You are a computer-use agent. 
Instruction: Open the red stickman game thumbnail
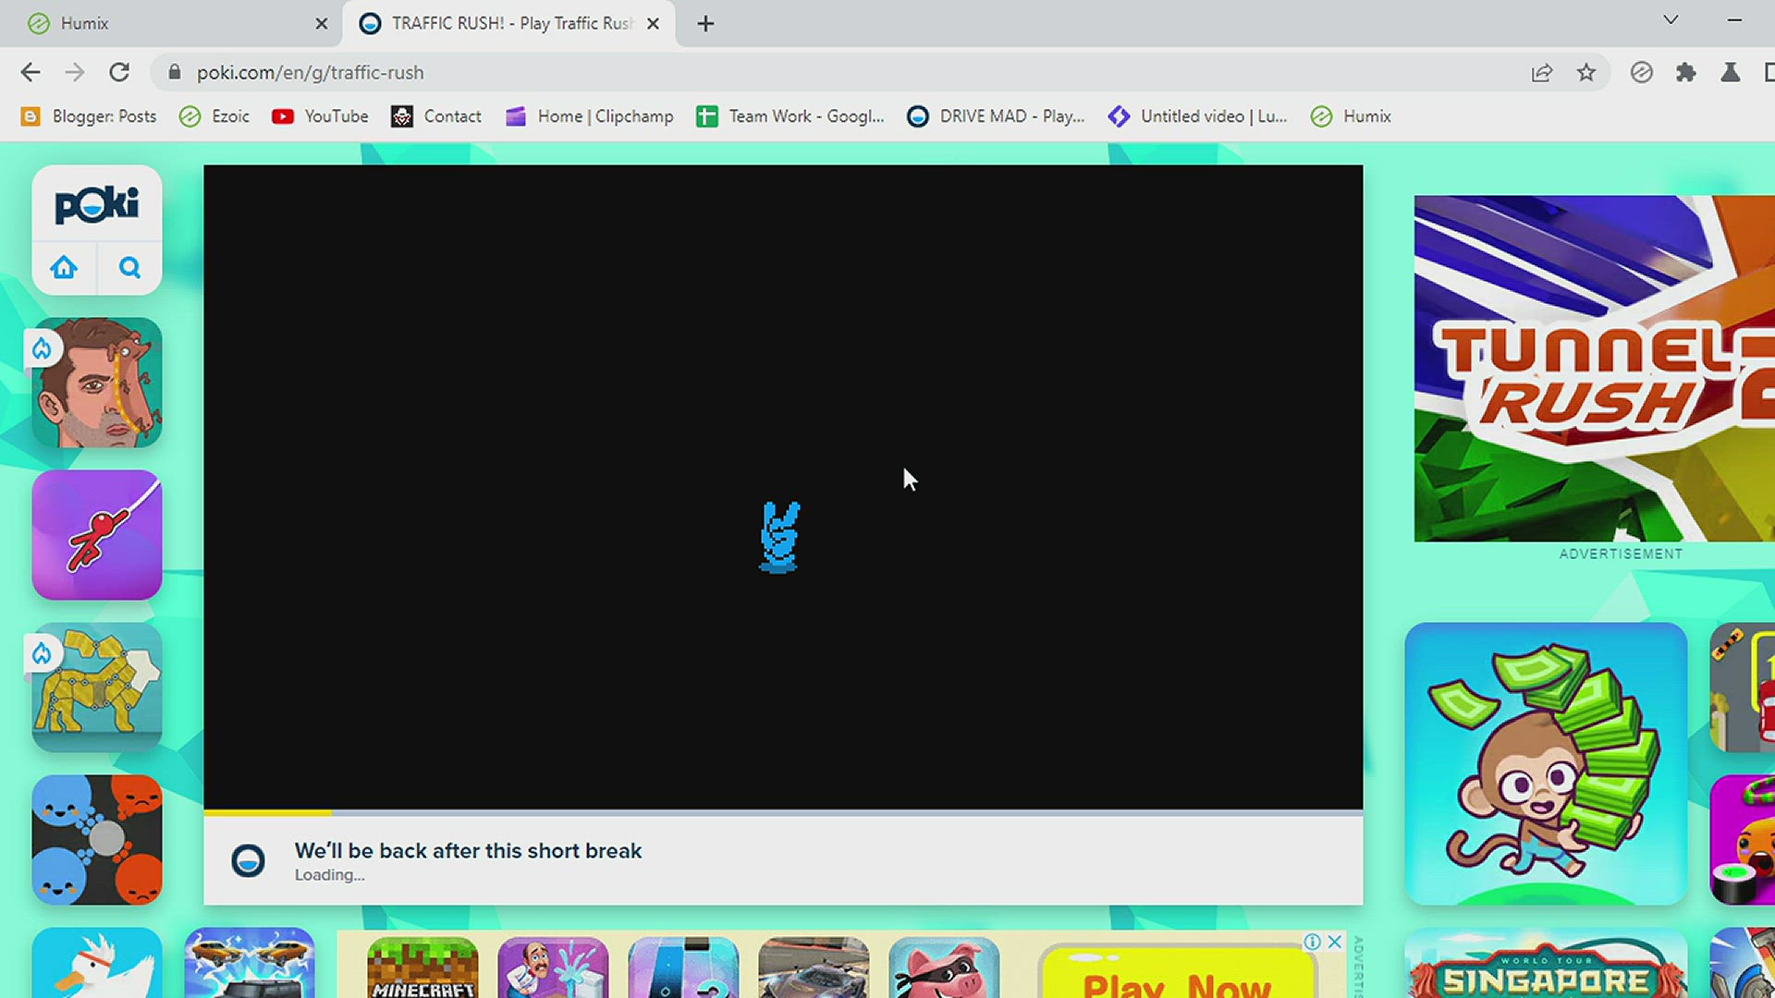[x=97, y=535]
